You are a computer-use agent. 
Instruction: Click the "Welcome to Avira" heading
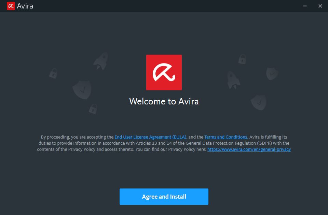(164, 102)
